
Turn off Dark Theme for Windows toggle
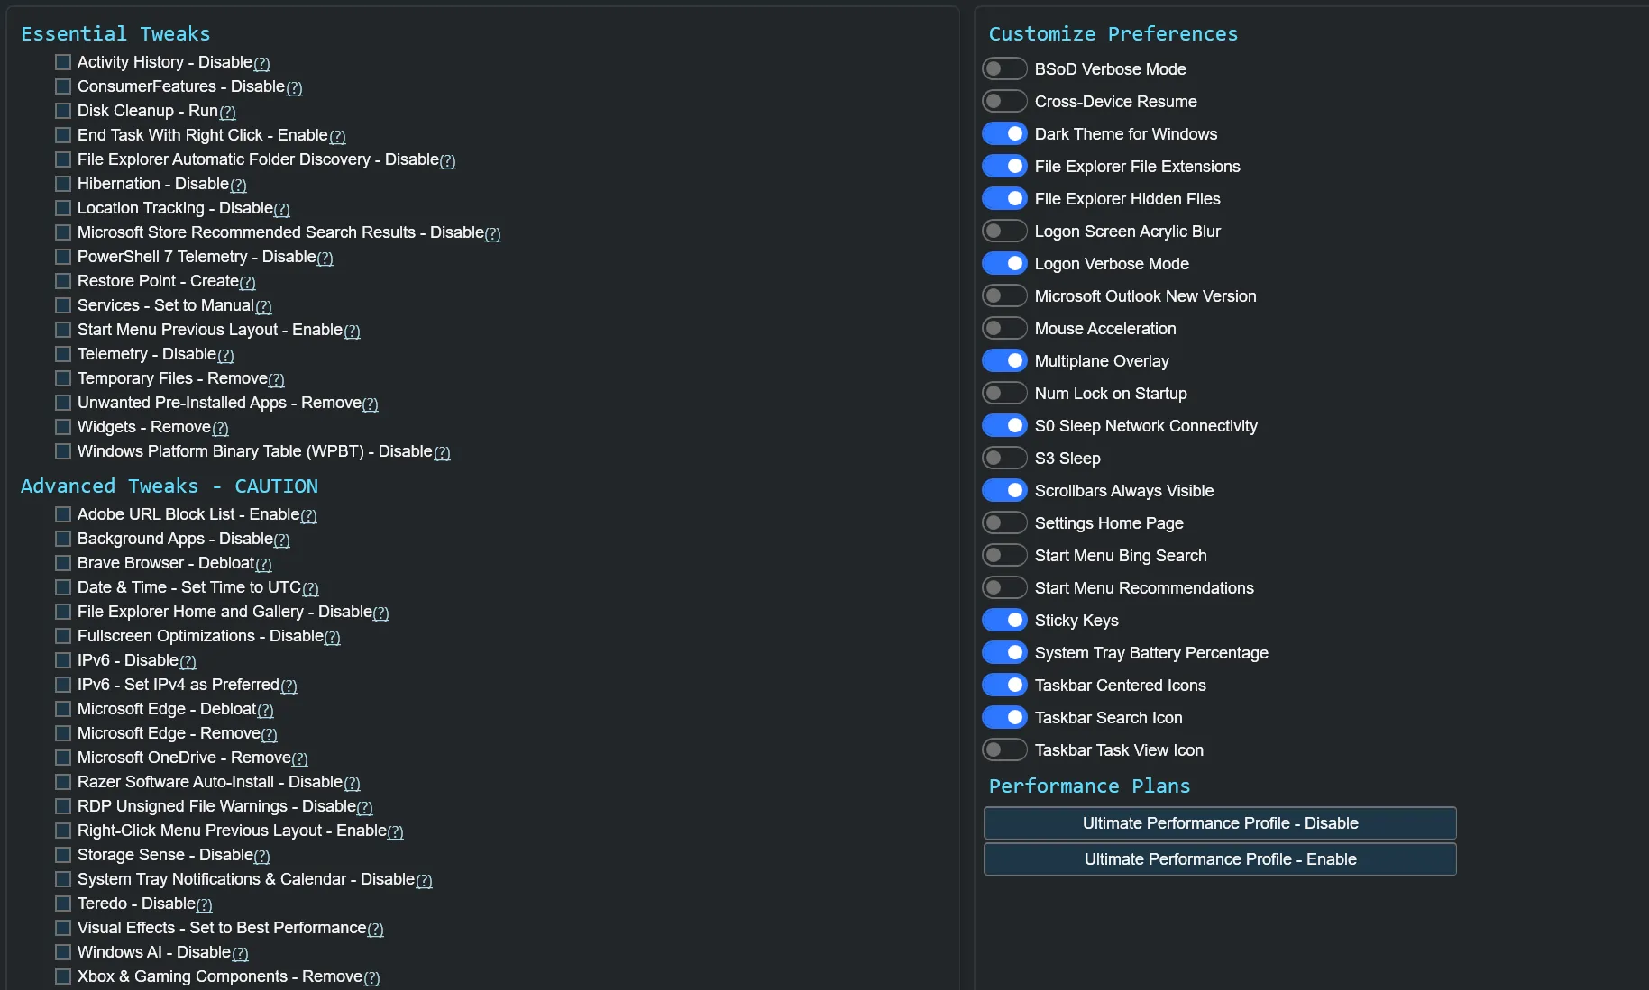[x=1004, y=134]
